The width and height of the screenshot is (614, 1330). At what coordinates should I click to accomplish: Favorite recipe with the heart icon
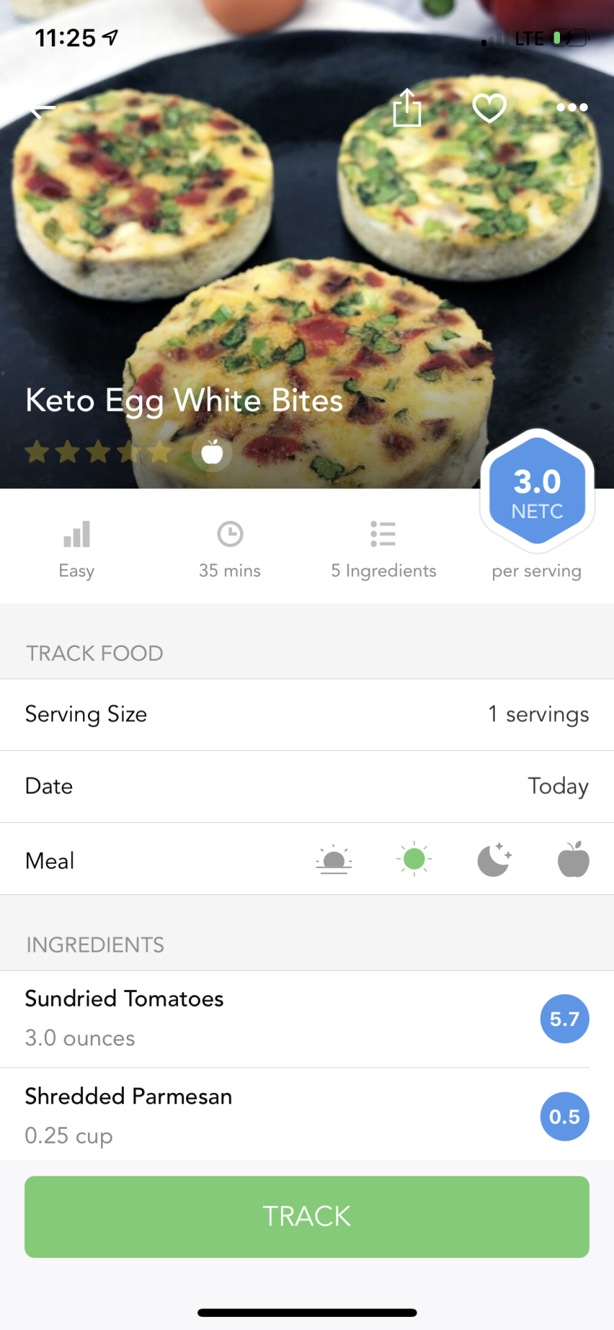click(489, 108)
